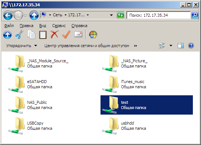Image resolution: width=201 pixels, height=145 pixels.
Task: Open the Упорядочить dropdown
Action: [x=21, y=46]
